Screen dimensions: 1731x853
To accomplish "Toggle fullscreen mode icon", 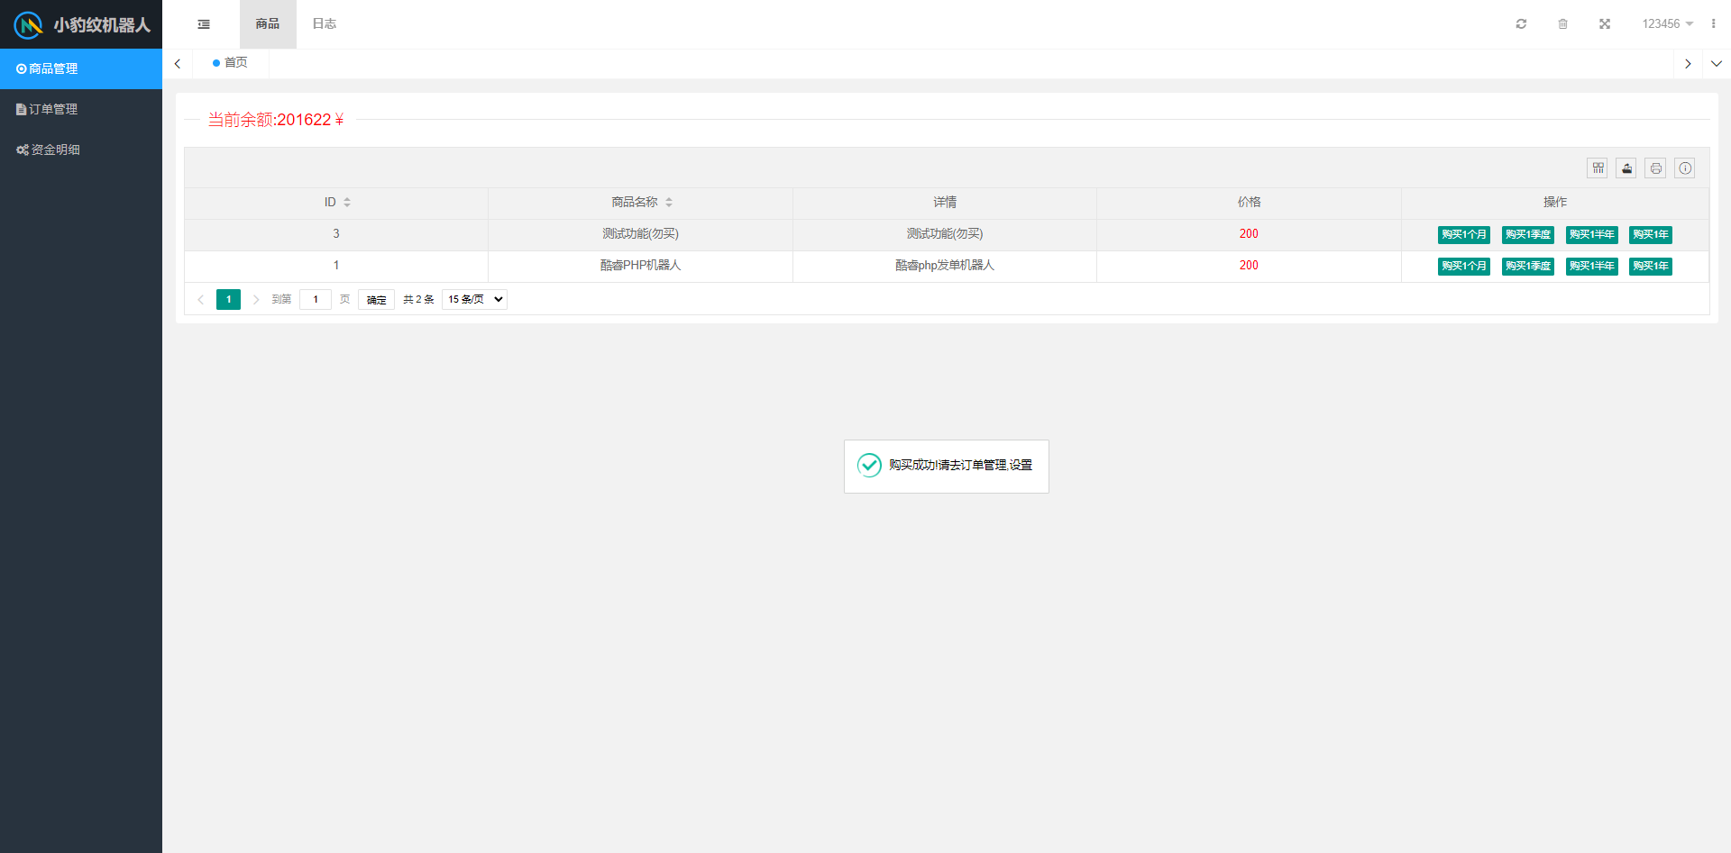I will (x=1605, y=24).
